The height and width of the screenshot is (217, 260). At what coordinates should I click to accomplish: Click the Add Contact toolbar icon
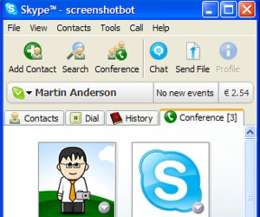(x=33, y=51)
